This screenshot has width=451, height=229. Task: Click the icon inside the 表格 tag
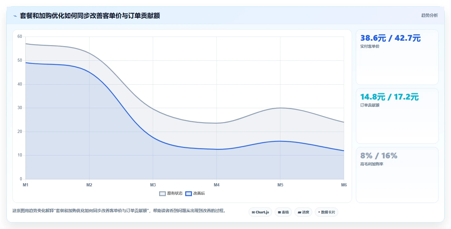tap(279, 212)
